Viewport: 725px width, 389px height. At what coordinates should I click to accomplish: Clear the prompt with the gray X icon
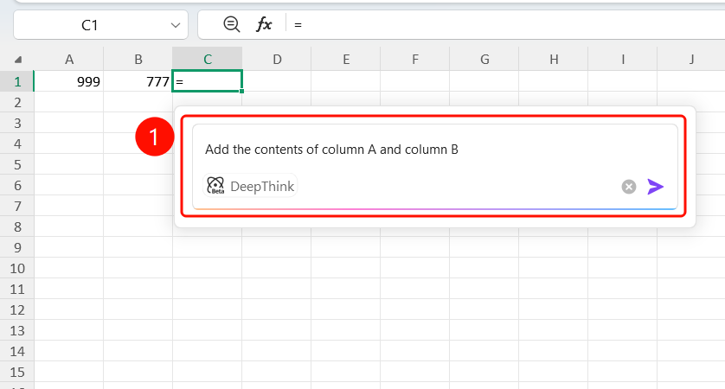pyautogui.click(x=628, y=187)
